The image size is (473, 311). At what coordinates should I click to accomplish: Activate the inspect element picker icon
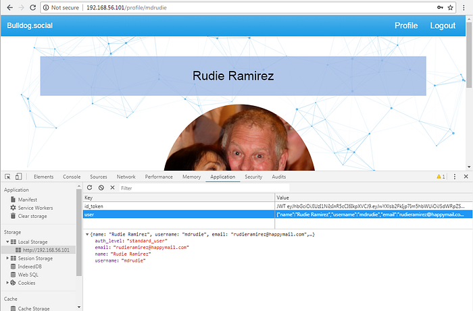[7, 177]
